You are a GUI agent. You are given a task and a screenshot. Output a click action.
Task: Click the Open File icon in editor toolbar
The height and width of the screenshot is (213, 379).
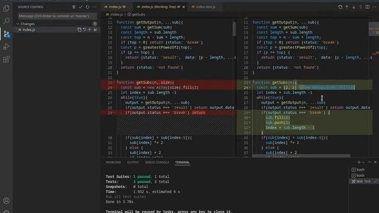tap(340, 7)
